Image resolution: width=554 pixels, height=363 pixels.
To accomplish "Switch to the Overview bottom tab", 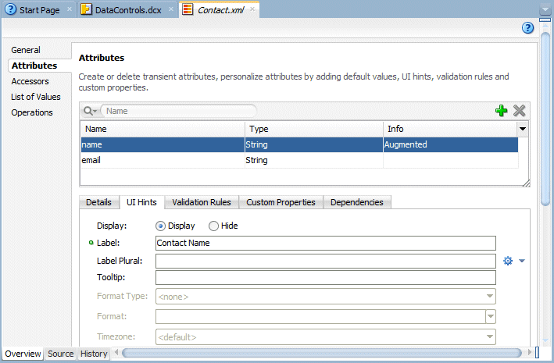I will pos(23,354).
